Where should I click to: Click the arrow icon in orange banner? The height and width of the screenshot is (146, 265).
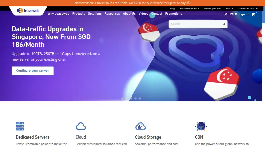click(x=189, y=3)
